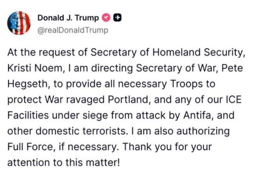Open the Donald J. Trump display name

[68, 18]
